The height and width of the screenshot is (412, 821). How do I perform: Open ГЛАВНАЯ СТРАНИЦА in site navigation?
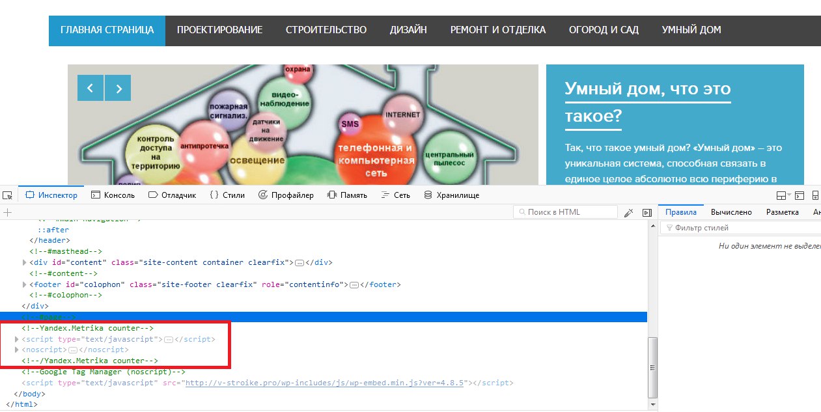click(107, 30)
